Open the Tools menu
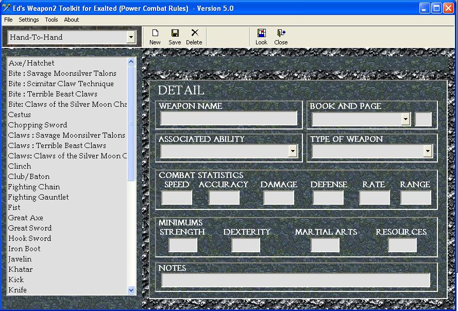 (52, 20)
